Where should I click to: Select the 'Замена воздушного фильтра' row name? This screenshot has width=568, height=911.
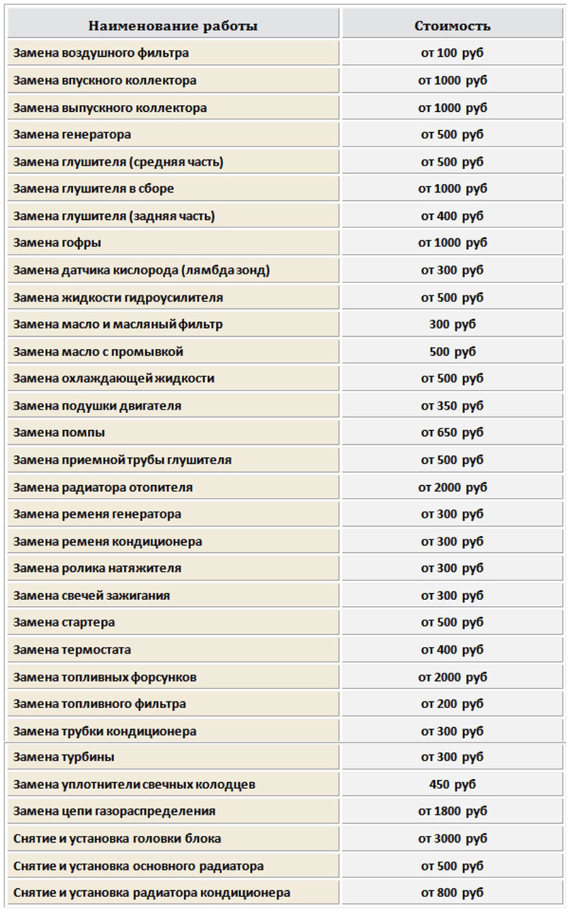pos(101,53)
